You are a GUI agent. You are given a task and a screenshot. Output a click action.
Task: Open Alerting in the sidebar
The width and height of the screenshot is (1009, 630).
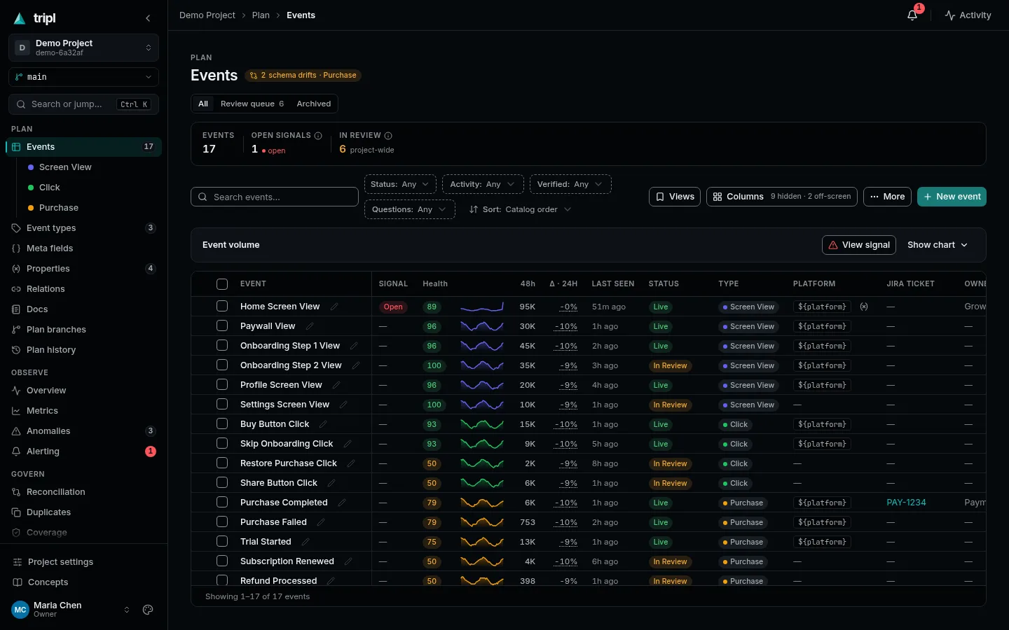[x=83, y=451]
